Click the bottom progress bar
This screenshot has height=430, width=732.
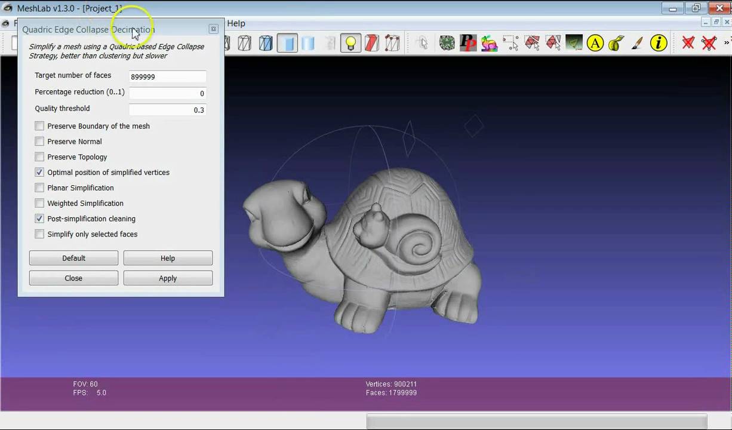(537, 422)
